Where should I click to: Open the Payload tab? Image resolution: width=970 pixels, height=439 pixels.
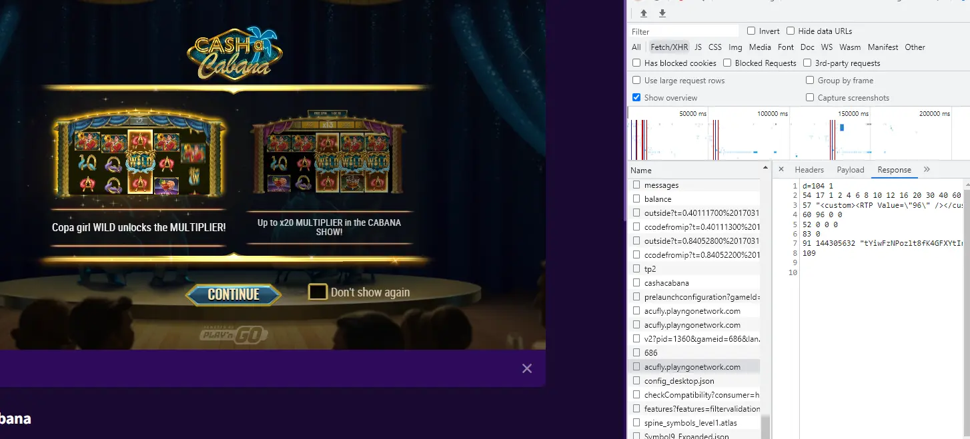click(x=851, y=170)
